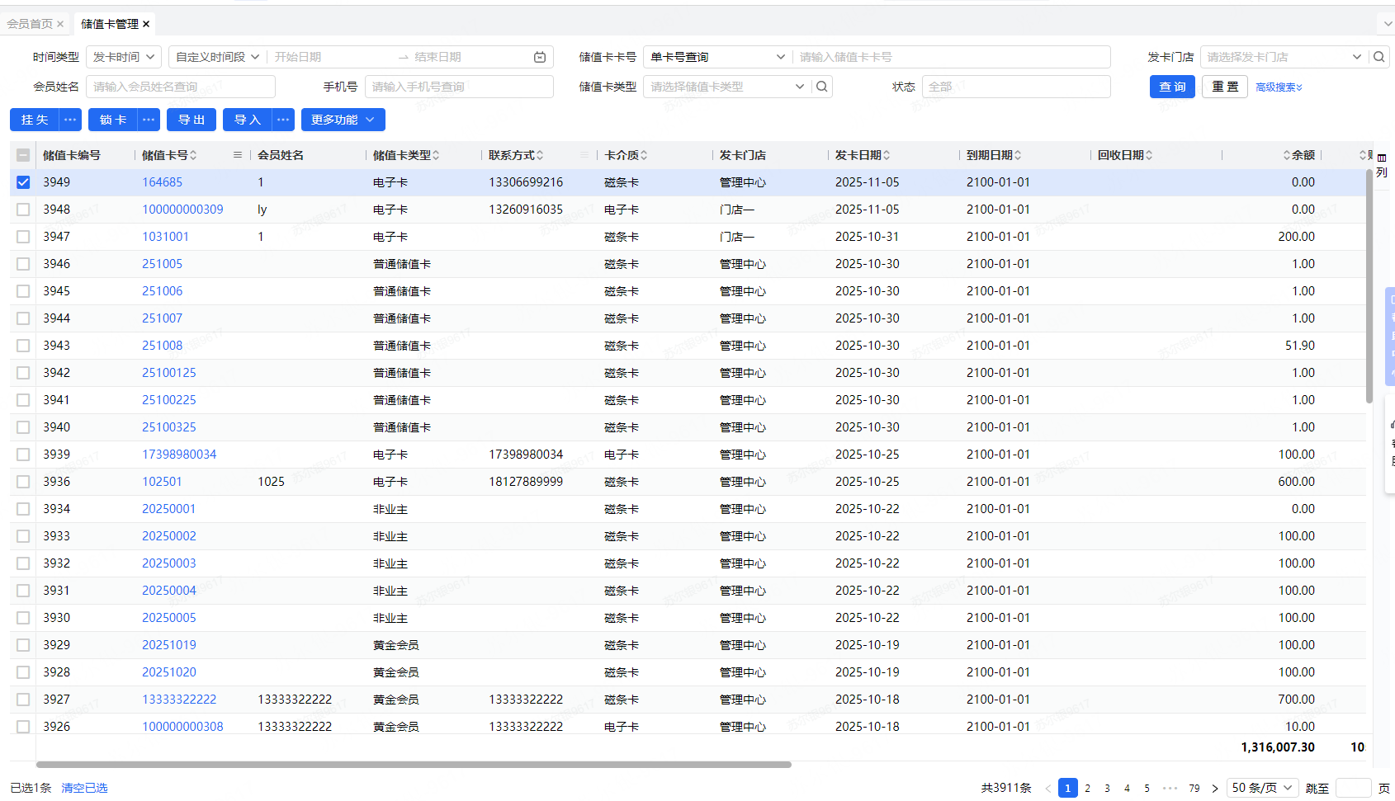The width and height of the screenshot is (1395, 801).
Task: Open the ellipsis menu beside 挂失 button
Action: coord(70,120)
